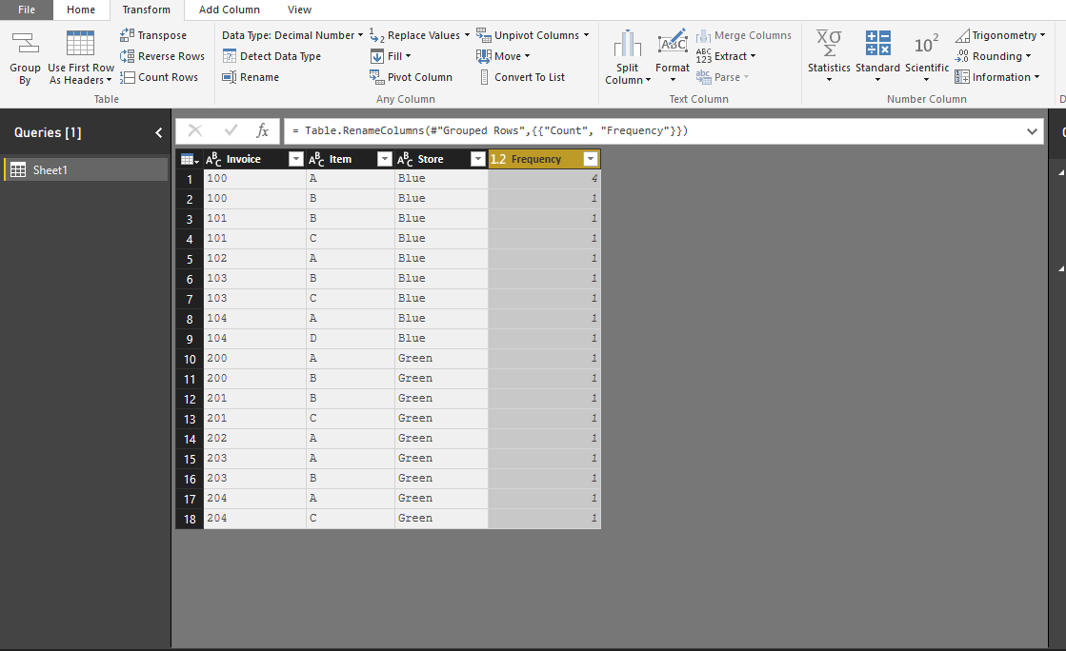
Task: Select row number 10
Action: tap(190, 359)
